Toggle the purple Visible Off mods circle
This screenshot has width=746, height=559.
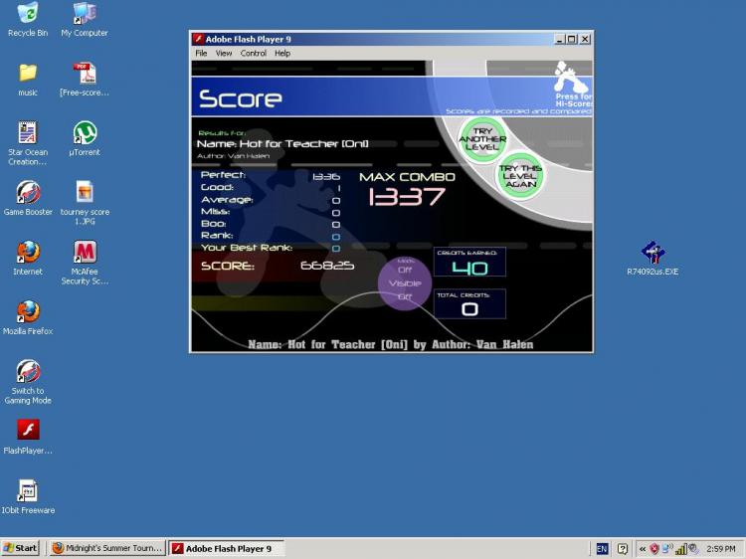(x=405, y=283)
